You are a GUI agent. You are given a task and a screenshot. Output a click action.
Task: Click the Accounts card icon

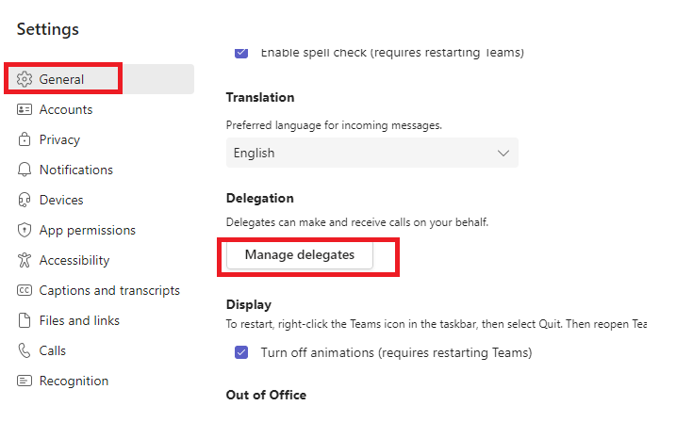[25, 109]
